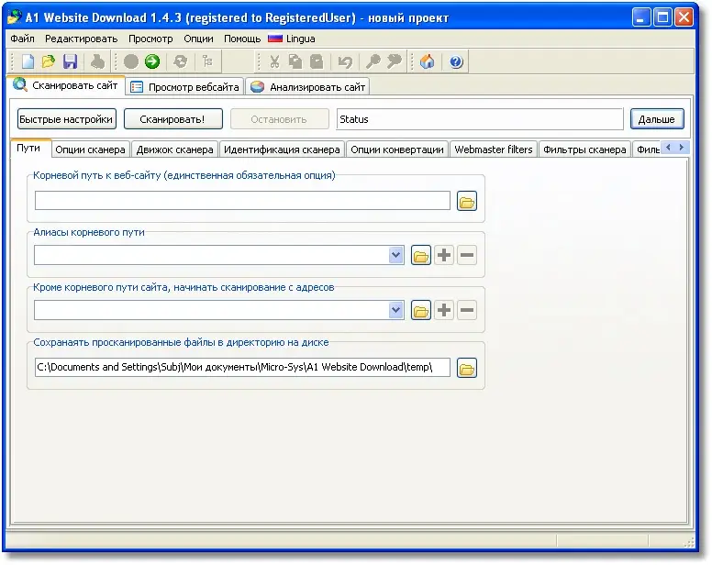Click the New project toolbar icon
Screen dimensions: 712x565
(x=28, y=61)
